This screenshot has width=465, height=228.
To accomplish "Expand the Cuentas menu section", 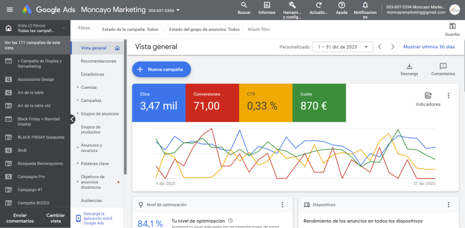I will pyautogui.click(x=77, y=87).
